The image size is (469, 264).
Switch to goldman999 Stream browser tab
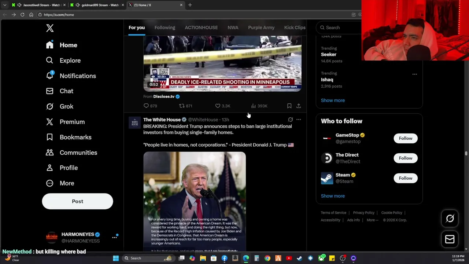tap(97, 5)
